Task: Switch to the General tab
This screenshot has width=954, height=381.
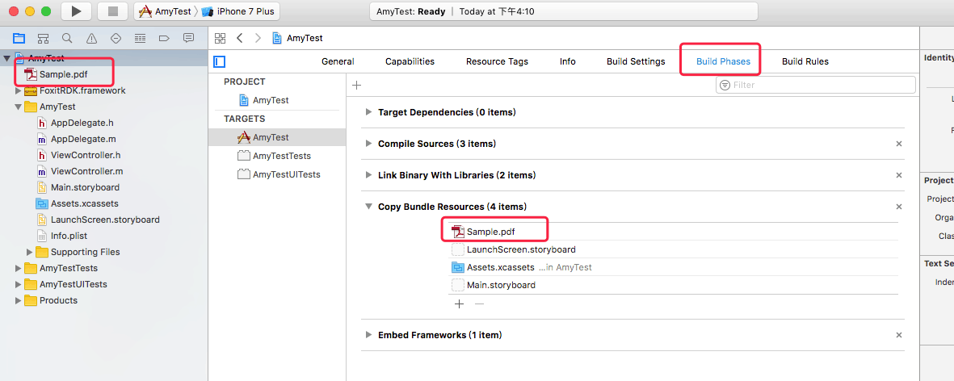Action: 338,61
